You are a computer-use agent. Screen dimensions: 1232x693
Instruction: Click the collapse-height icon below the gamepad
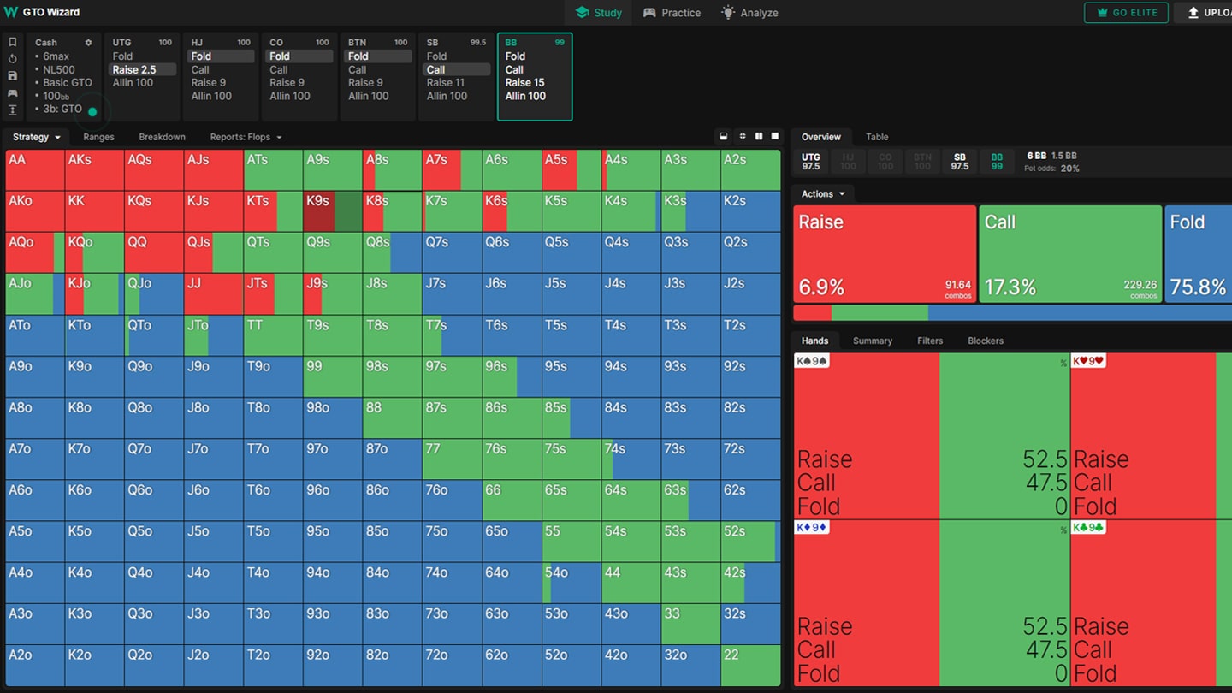(x=13, y=110)
